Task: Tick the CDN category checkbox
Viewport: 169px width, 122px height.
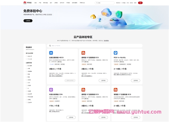Action: [x=27, y=83]
